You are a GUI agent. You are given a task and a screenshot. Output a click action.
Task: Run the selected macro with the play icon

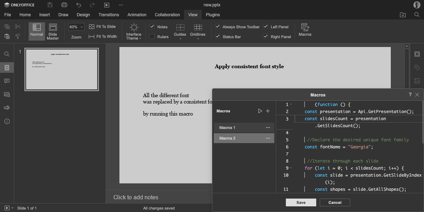click(x=260, y=111)
